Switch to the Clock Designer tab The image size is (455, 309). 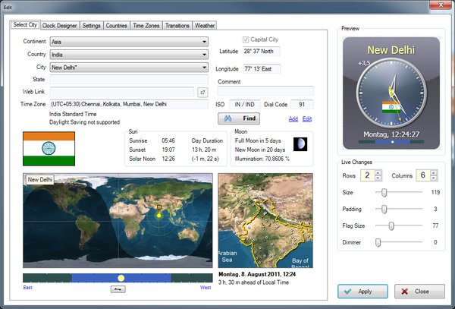[x=60, y=25]
